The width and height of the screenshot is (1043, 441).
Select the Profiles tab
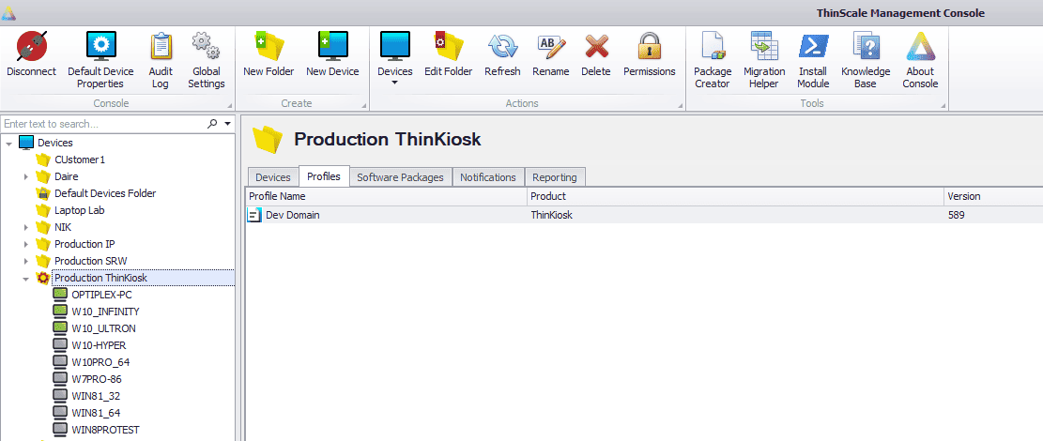[324, 176]
